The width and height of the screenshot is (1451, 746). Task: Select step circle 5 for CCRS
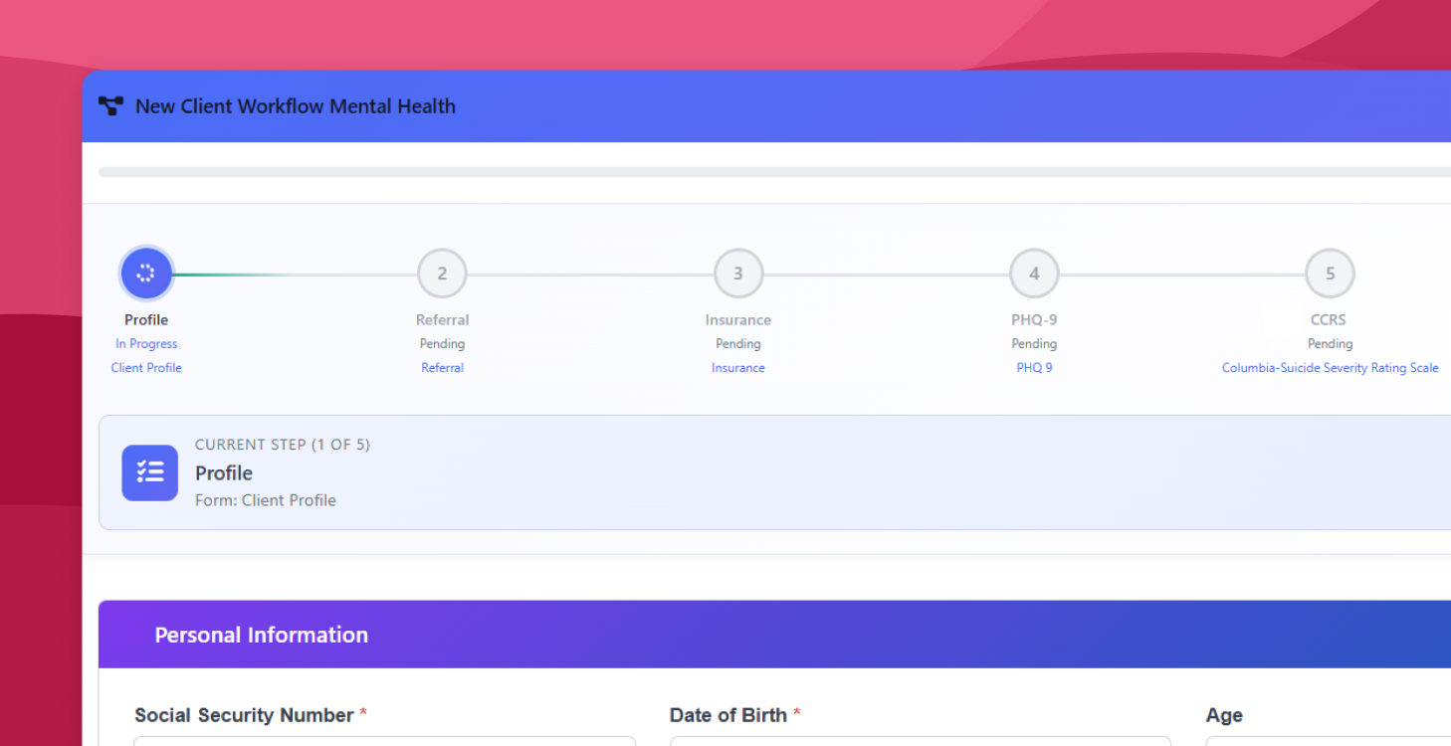tap(1330, 273)
